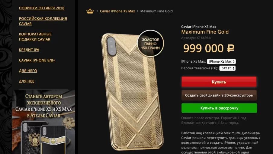Open Корпоративные подарки Caviar link
This screenshot has height=154, width=273.
pyautogui.click(x=35, y=37)
